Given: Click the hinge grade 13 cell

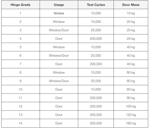Looking at the screenshot, I should coord(20,115).
